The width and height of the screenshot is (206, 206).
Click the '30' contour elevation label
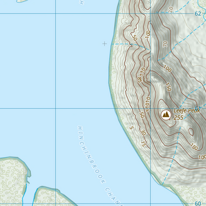point(143,132)
